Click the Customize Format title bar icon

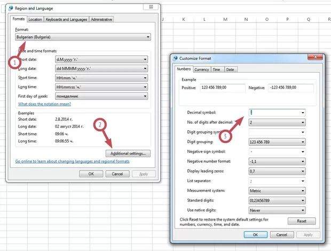(176, 58)
